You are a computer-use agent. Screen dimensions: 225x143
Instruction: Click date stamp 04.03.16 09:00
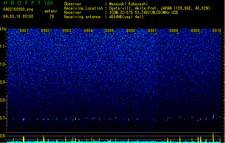click(18, 16)
